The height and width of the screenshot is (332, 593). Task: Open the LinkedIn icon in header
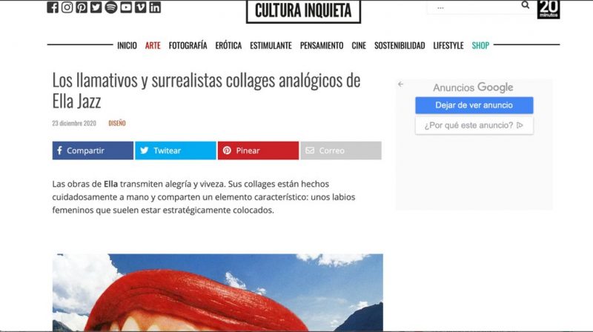click(x=155, y=7)
